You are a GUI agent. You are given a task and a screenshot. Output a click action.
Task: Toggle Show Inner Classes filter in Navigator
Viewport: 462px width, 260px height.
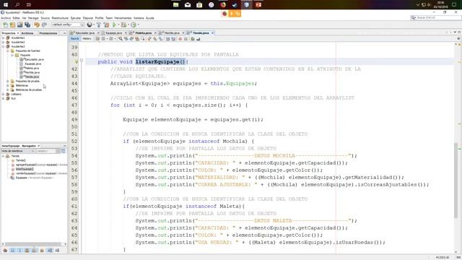click(34, 251)
